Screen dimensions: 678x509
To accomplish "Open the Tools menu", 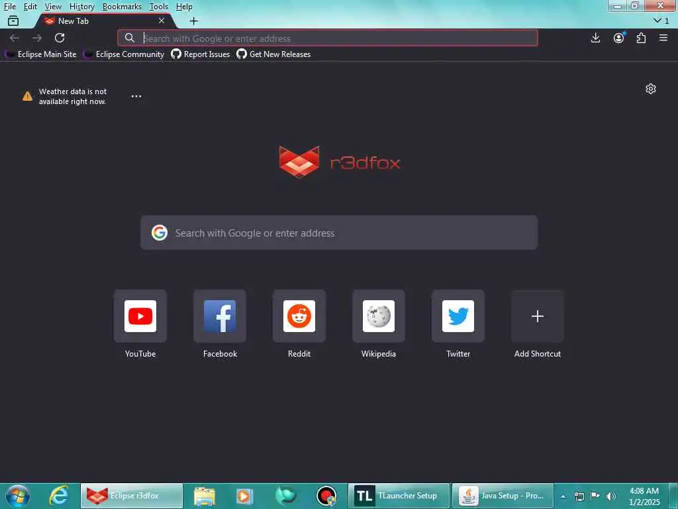I will pos(159,7).
